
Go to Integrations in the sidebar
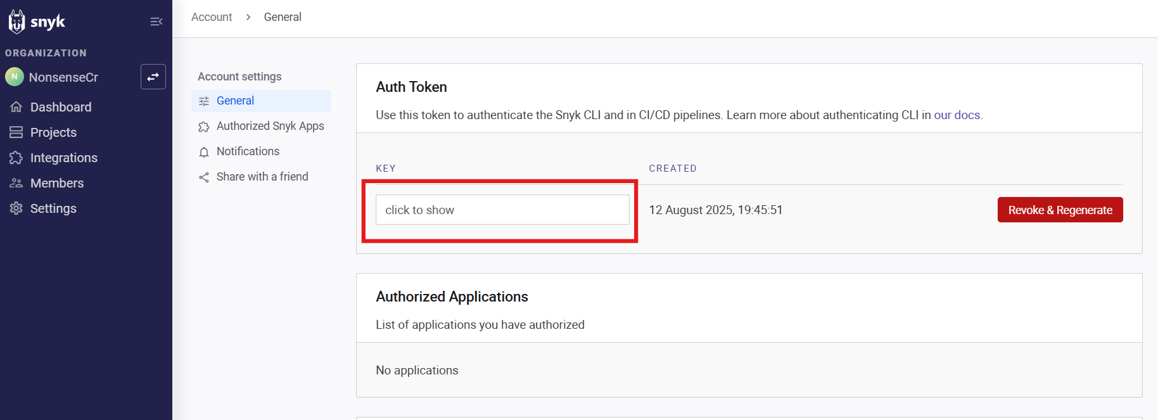coord(64,158)
